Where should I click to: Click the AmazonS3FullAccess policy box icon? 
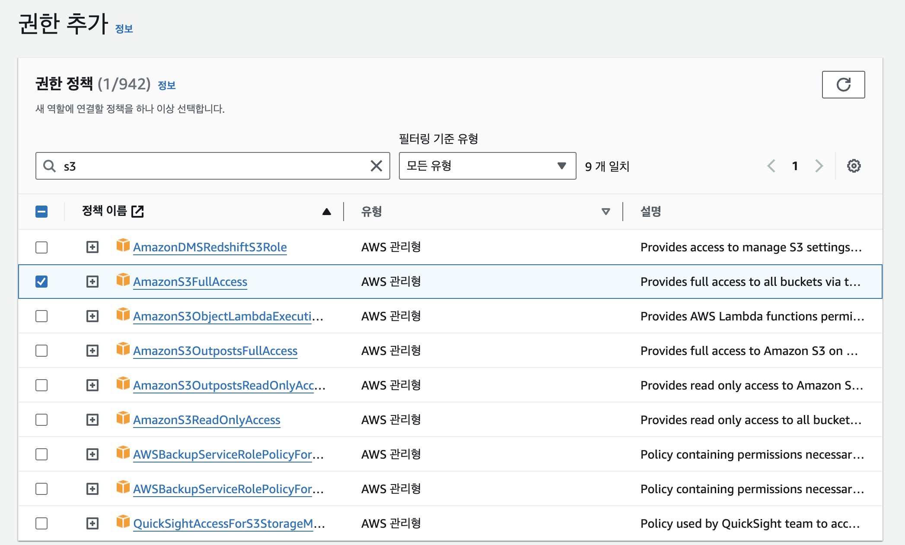tap(123, 280)
